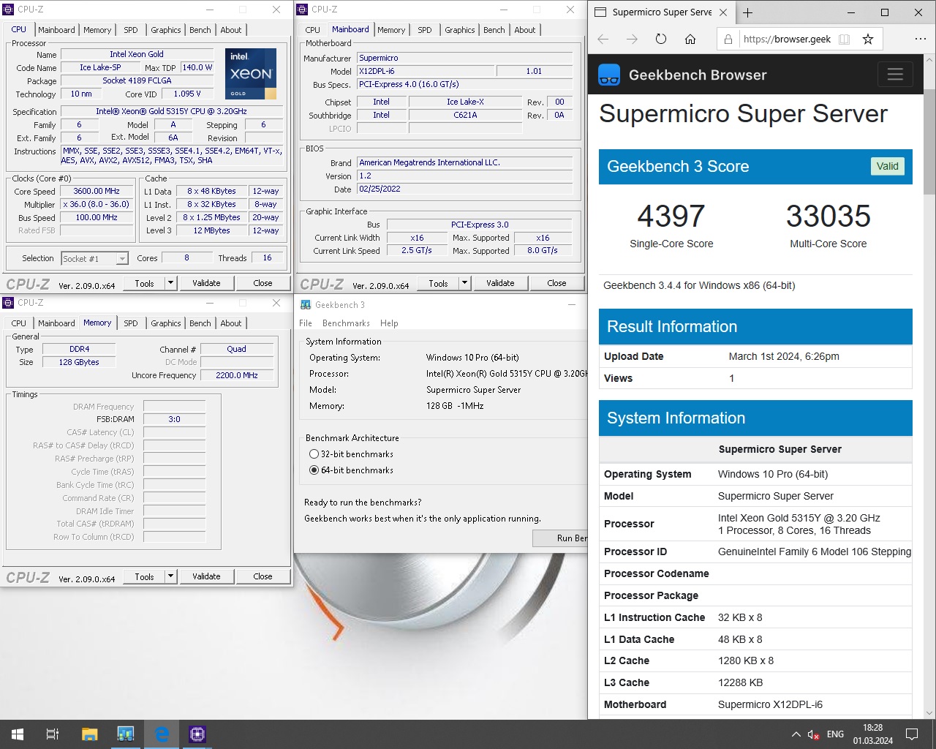Viewport: 936px width, 749px height.
Task: Close the Supermicro Super Server browser tab
Action: click(x=723, y=12)
